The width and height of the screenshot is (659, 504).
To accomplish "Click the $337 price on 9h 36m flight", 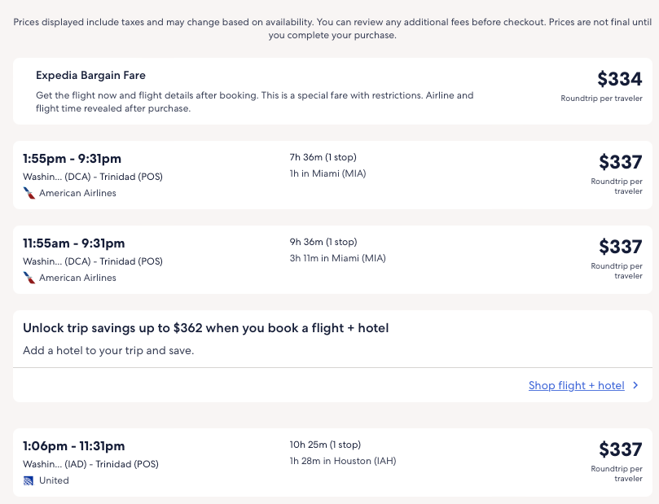I will (x=620, y=246).
